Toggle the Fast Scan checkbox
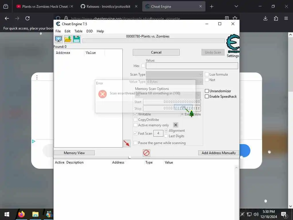Image resolution: width=293 pixels, height=220 pixels. pyautogui.click(x=135, y=133)
